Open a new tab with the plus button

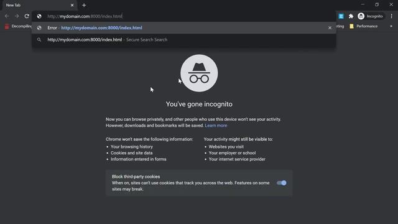[84, 5]
